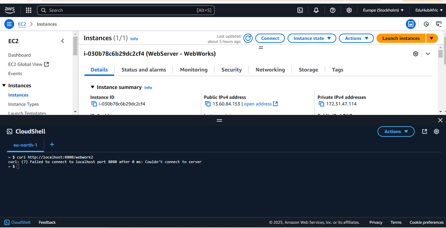446x228 pixels.
Task: Click the blue square panel icon in the breadcrumb bar
Action: (410, 24)
